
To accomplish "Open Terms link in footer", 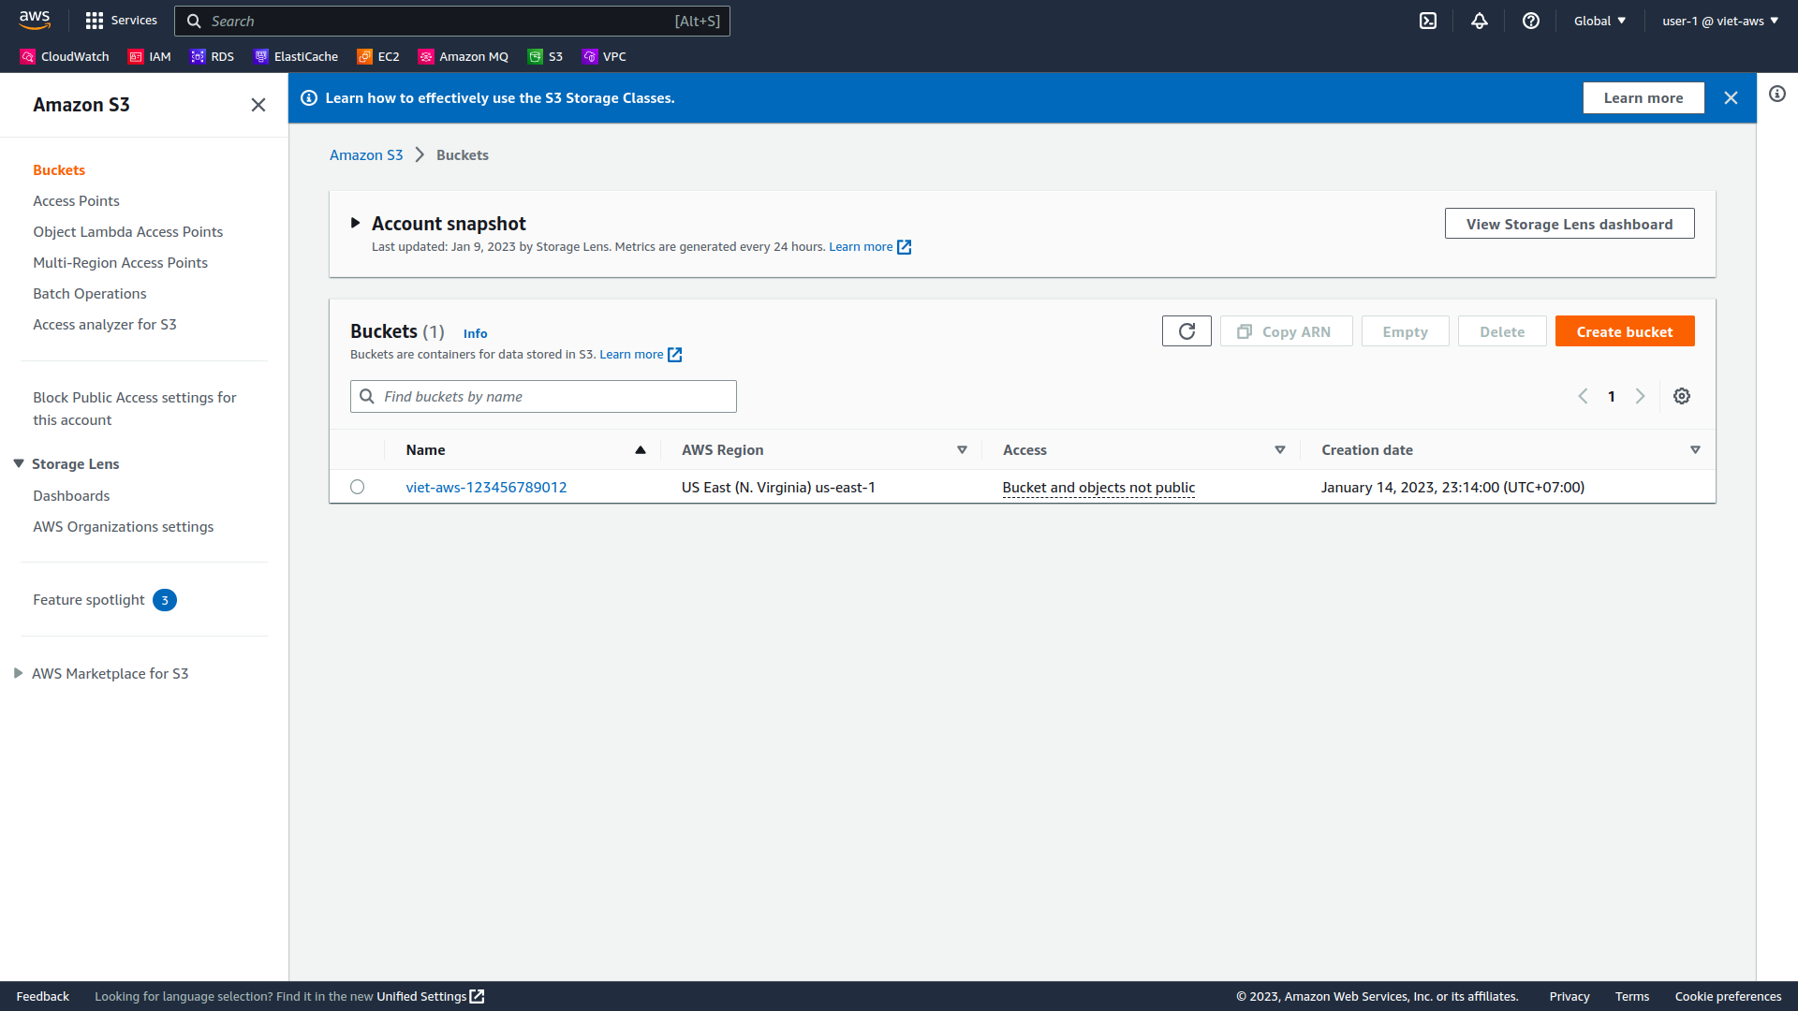I will coord(1632,996).
